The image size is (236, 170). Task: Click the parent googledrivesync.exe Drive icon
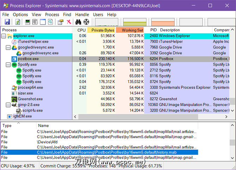[x=14, y=48]
